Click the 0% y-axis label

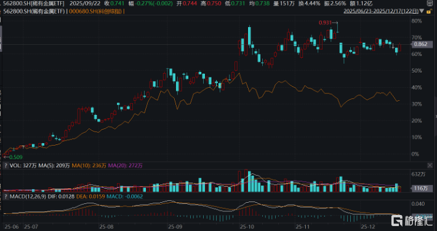pos(415,154)
